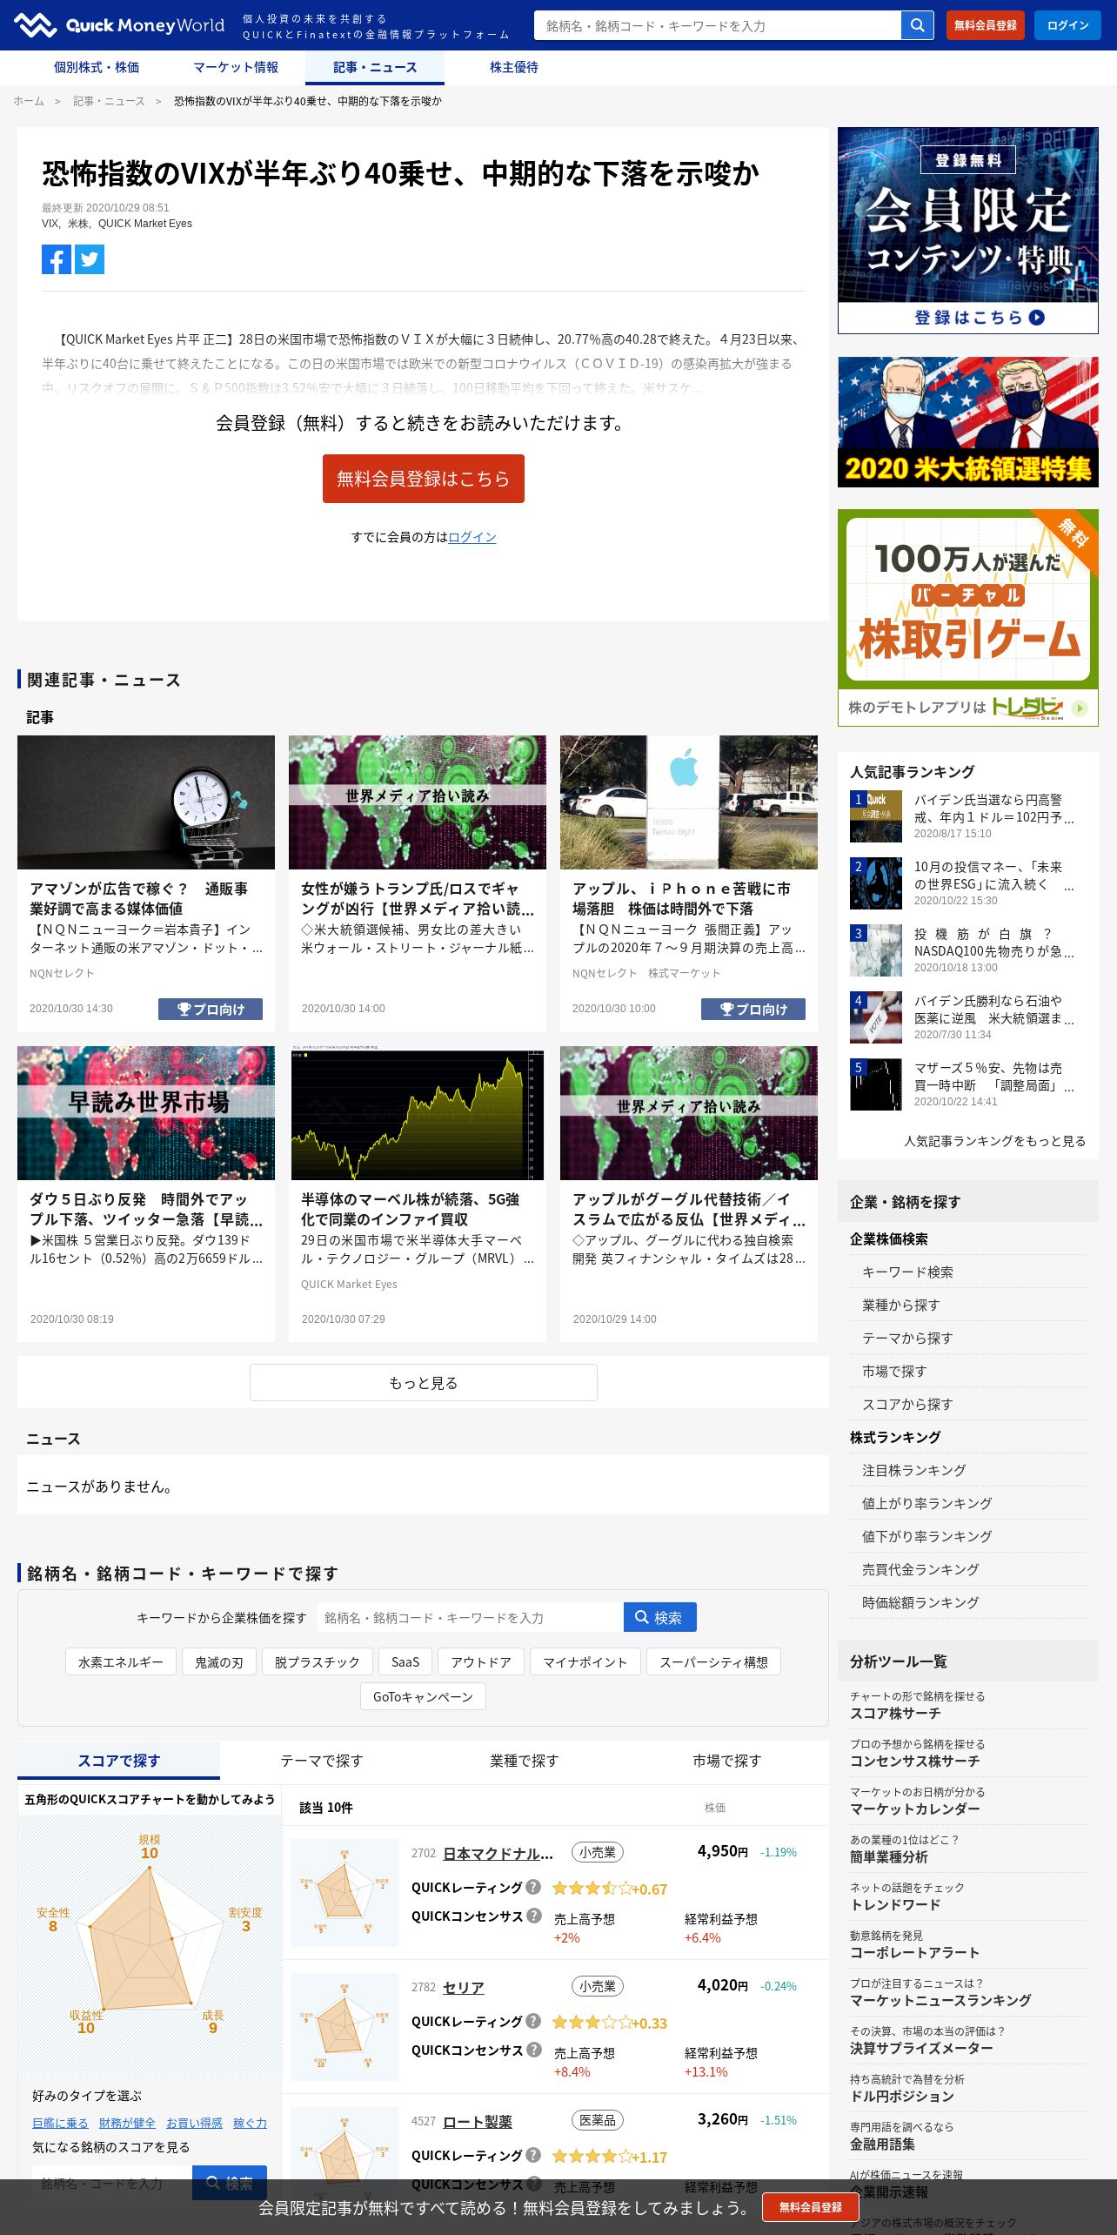Click もっと見る button under articles
Screen dimensions: 1117x2235
(424, 1383)
